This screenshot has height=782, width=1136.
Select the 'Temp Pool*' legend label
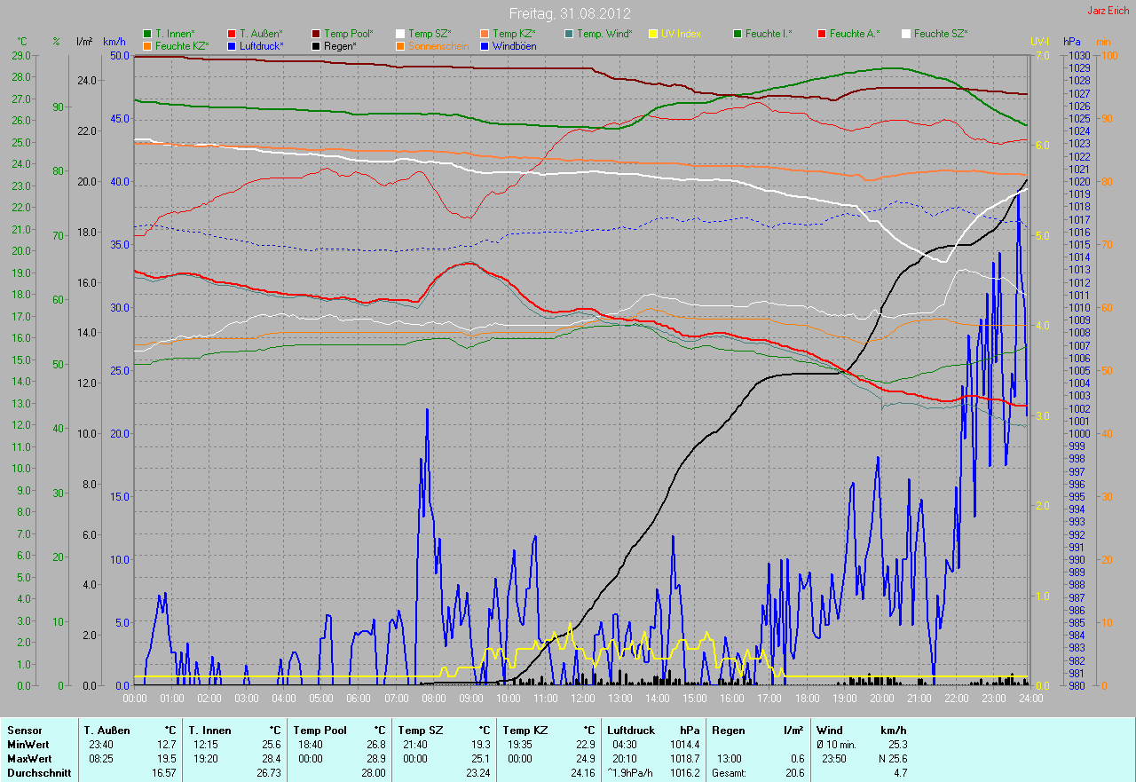(349, 34)
